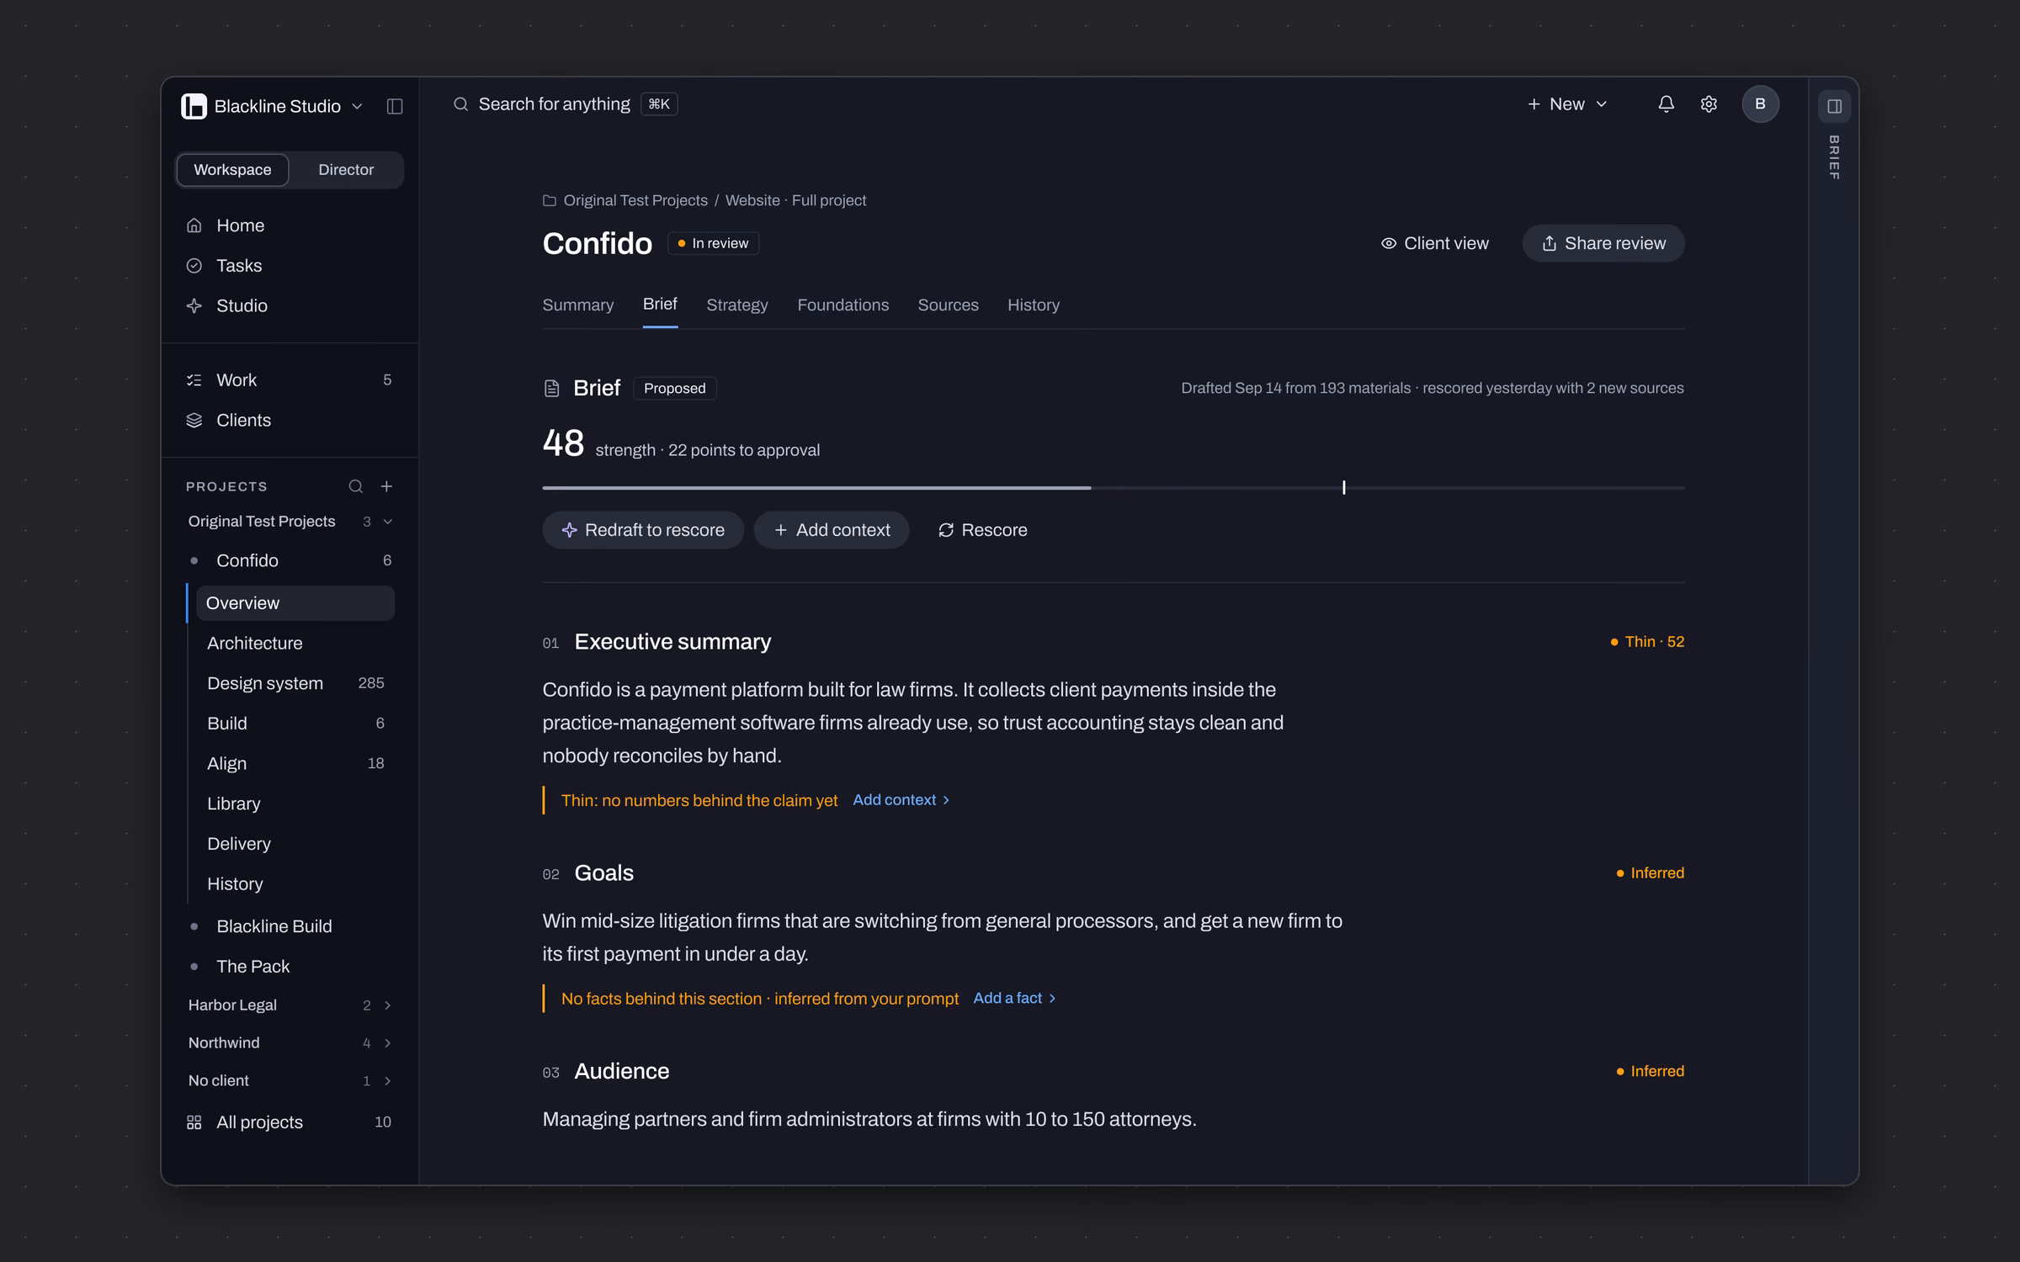The height and width of the screenshot is (1262, 2020).
Task: Collapse Original Test Projects group
Action: click(388, 522)
